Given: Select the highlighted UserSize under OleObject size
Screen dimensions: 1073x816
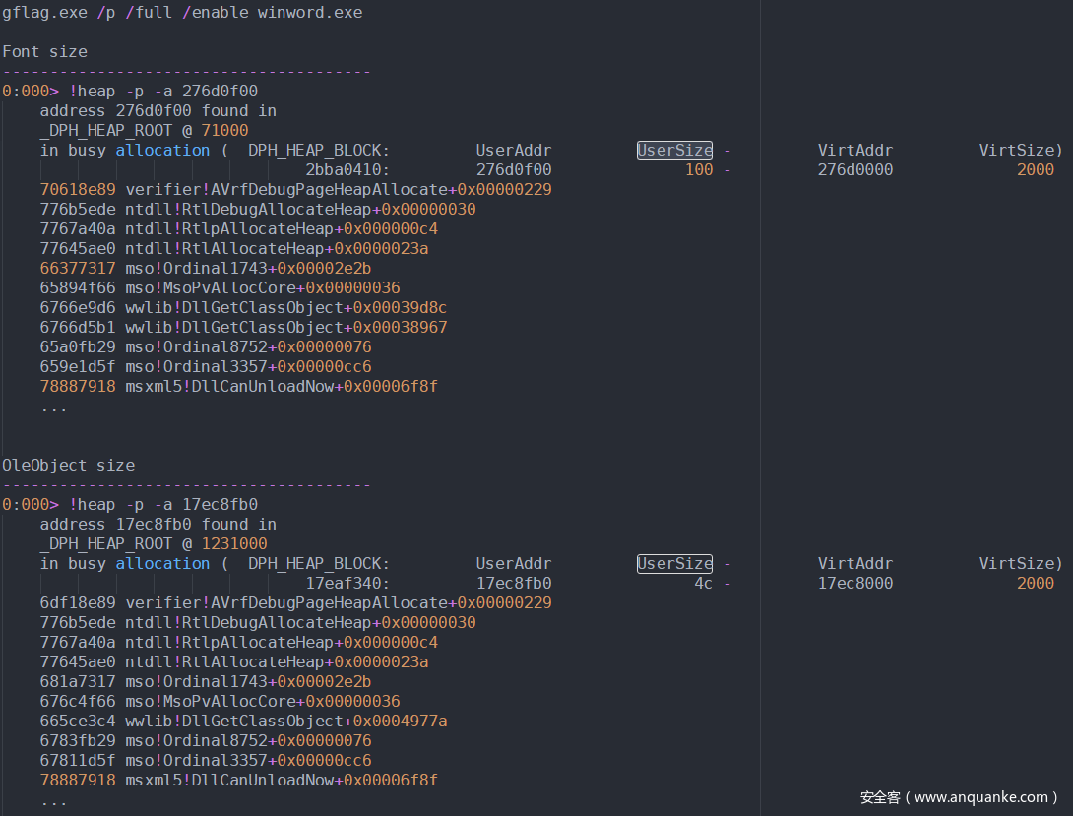Looking at the screenshot, I should coord(674,563).
